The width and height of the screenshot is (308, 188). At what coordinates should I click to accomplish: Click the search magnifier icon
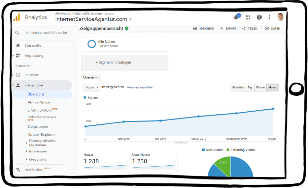click(17, 33)
